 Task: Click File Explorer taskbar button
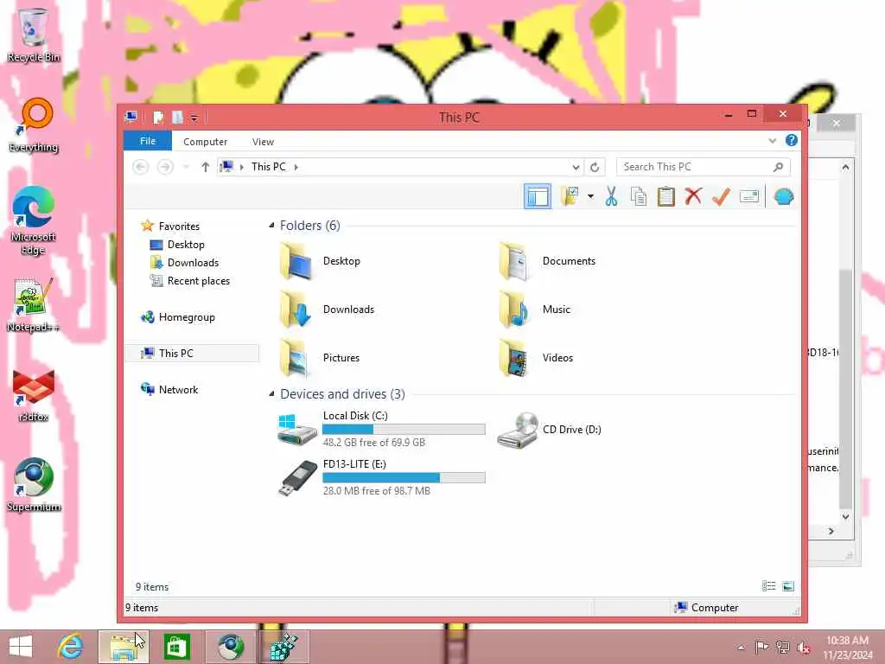(124, 647)
